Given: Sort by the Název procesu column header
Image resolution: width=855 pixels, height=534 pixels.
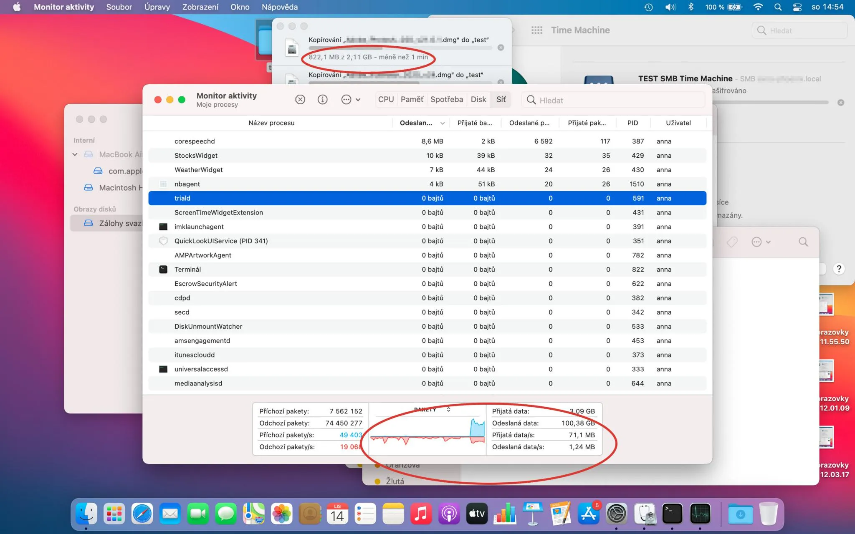Looking at the screenshot, I should pos(271,123).
